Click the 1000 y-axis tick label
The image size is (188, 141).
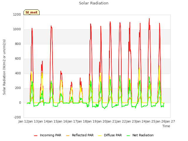[17, 29]
